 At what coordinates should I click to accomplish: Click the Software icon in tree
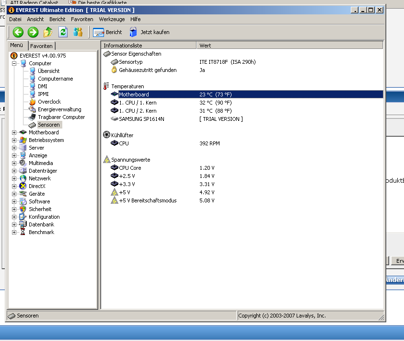(23, 201)
